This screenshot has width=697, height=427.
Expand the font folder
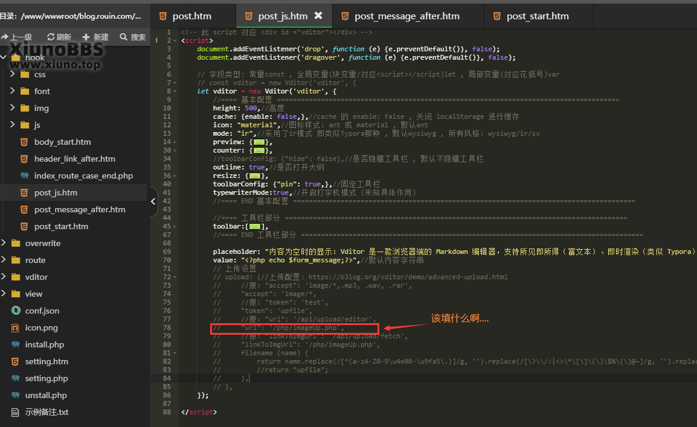13,90
